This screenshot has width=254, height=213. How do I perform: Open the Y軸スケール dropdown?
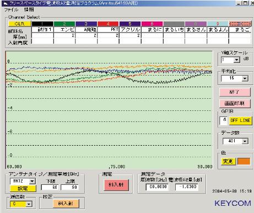click(236, 60)
